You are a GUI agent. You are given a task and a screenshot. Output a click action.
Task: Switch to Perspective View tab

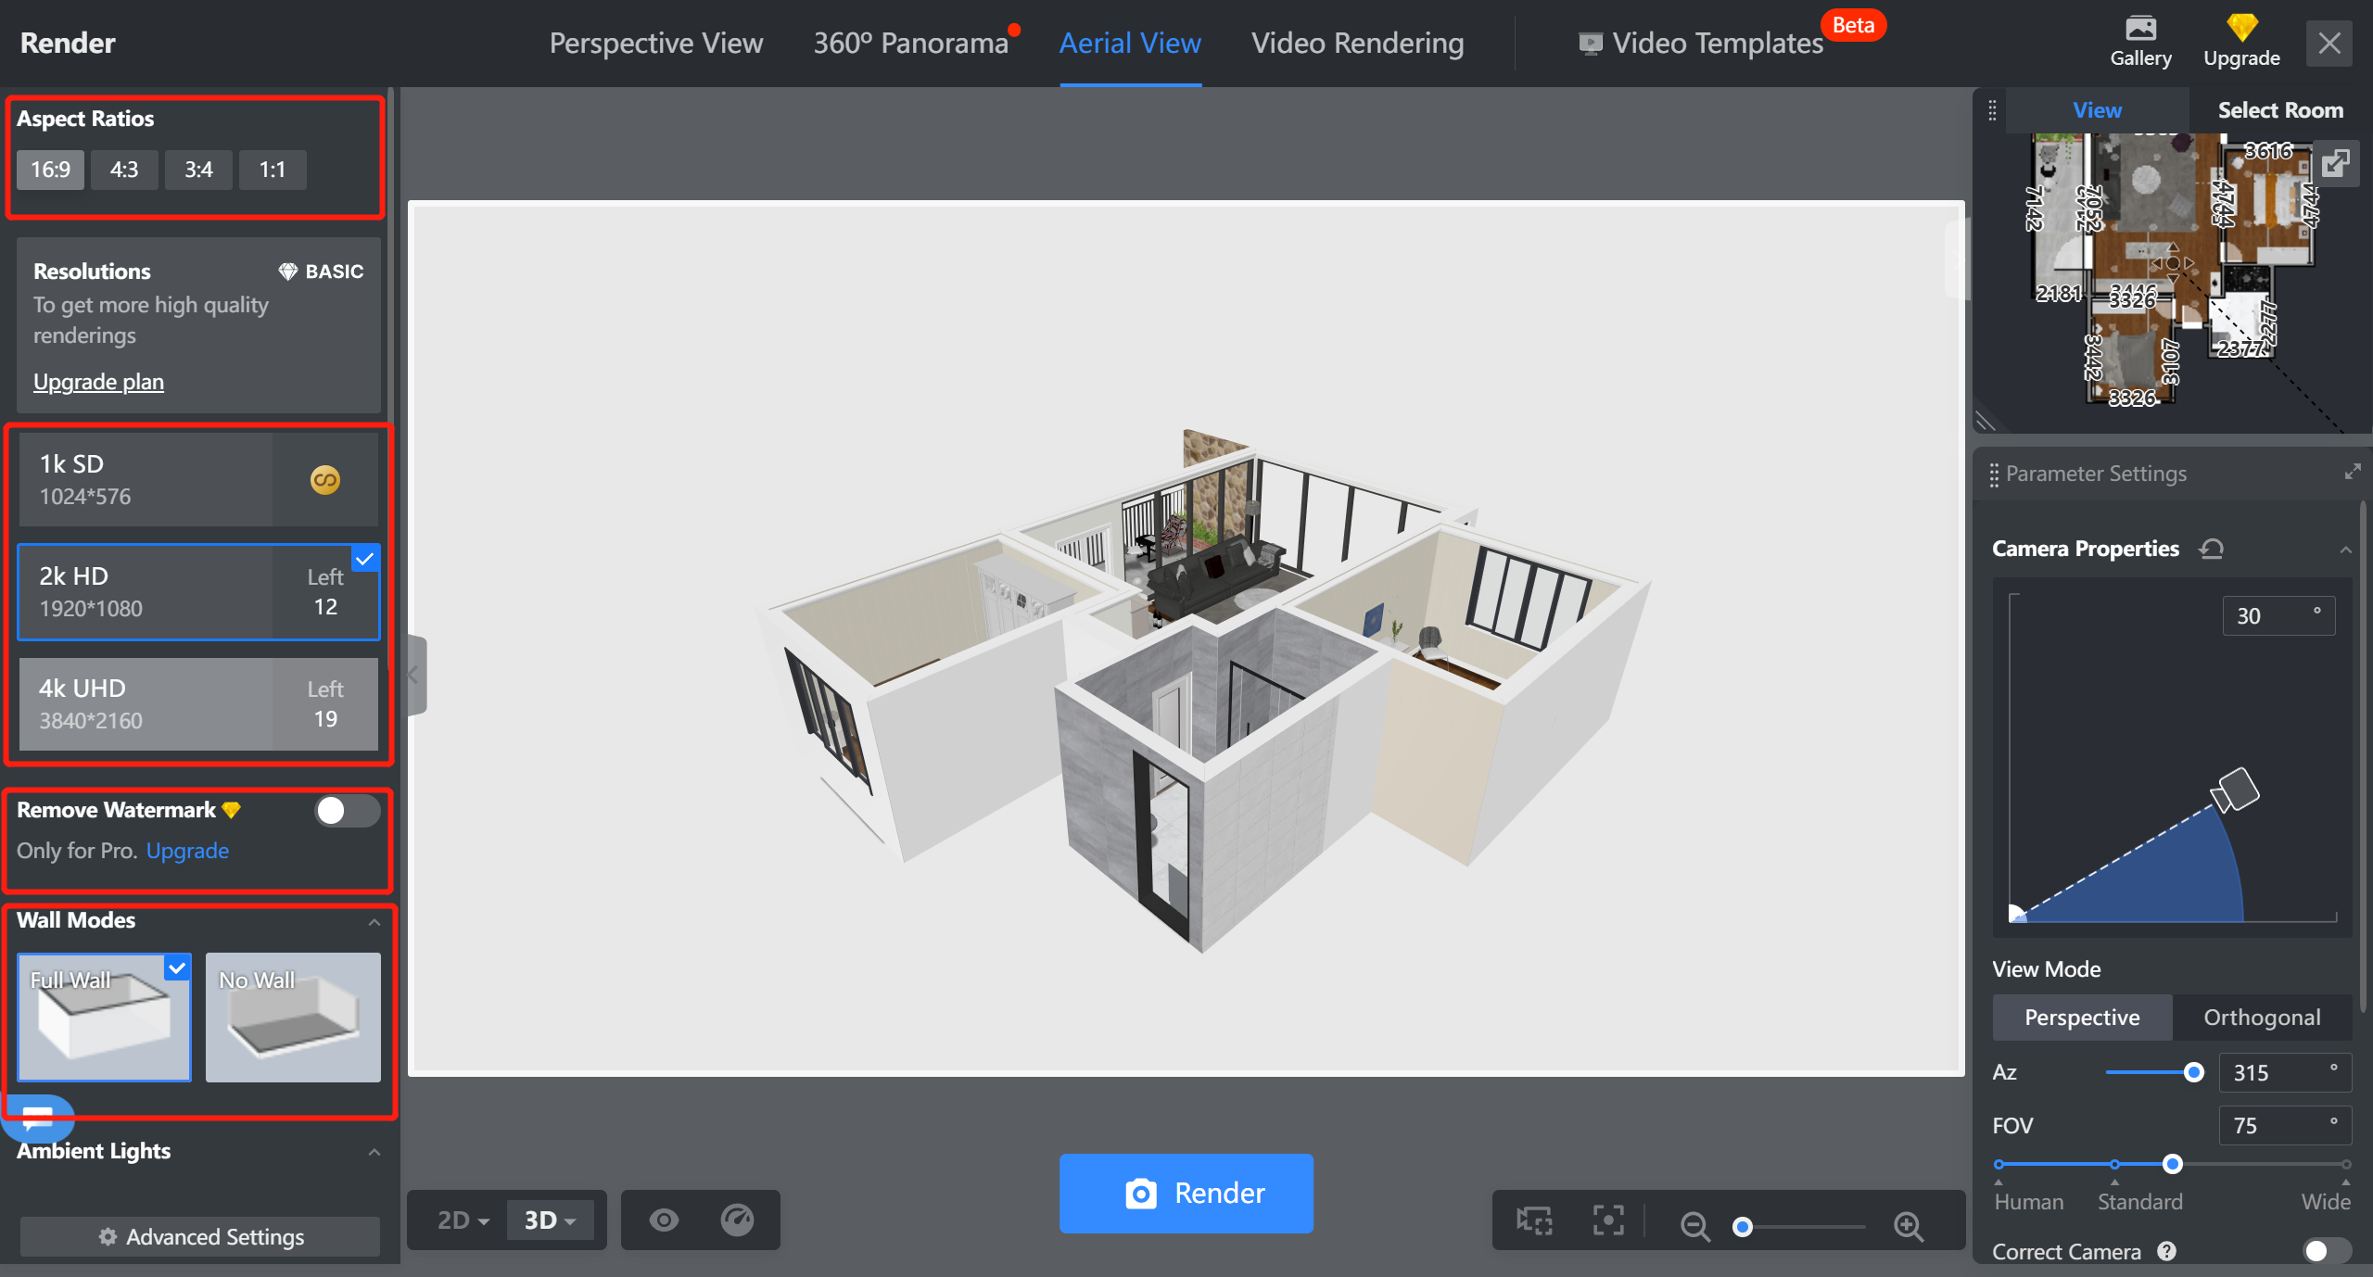[x=655, y=43]
